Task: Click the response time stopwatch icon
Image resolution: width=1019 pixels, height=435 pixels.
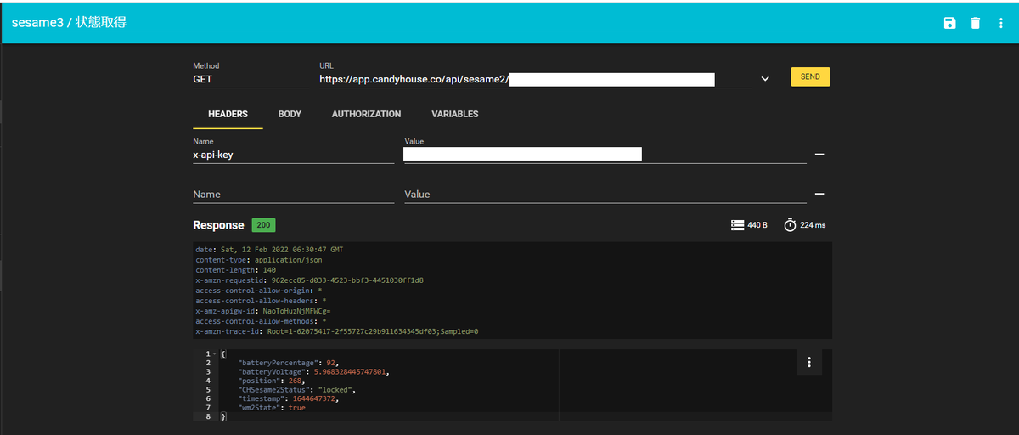Action: (790, 225)
